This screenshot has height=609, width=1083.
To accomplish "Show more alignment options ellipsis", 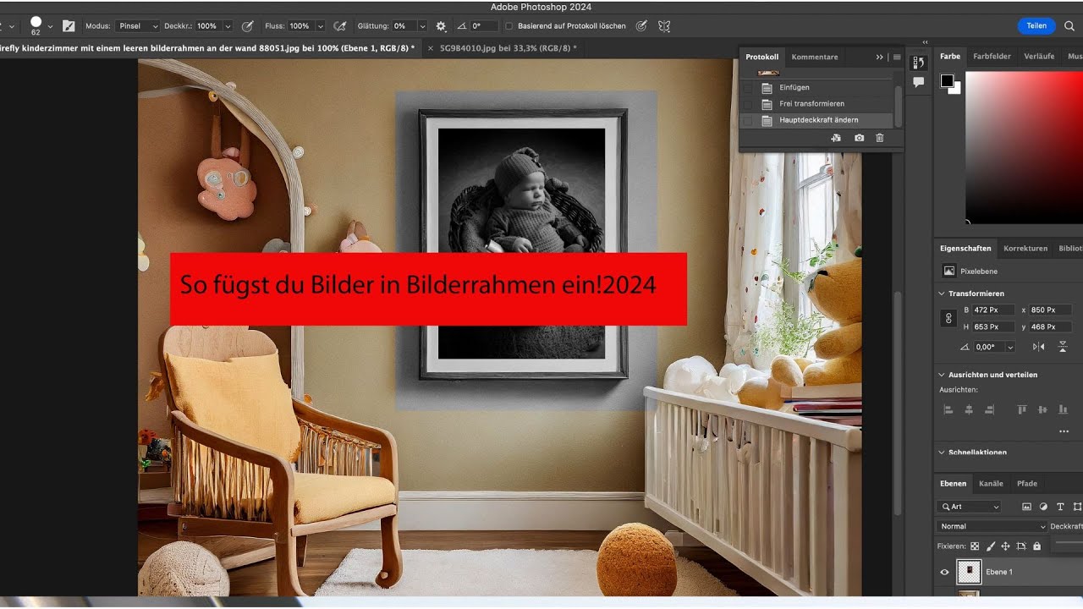I will point(1064,431).
